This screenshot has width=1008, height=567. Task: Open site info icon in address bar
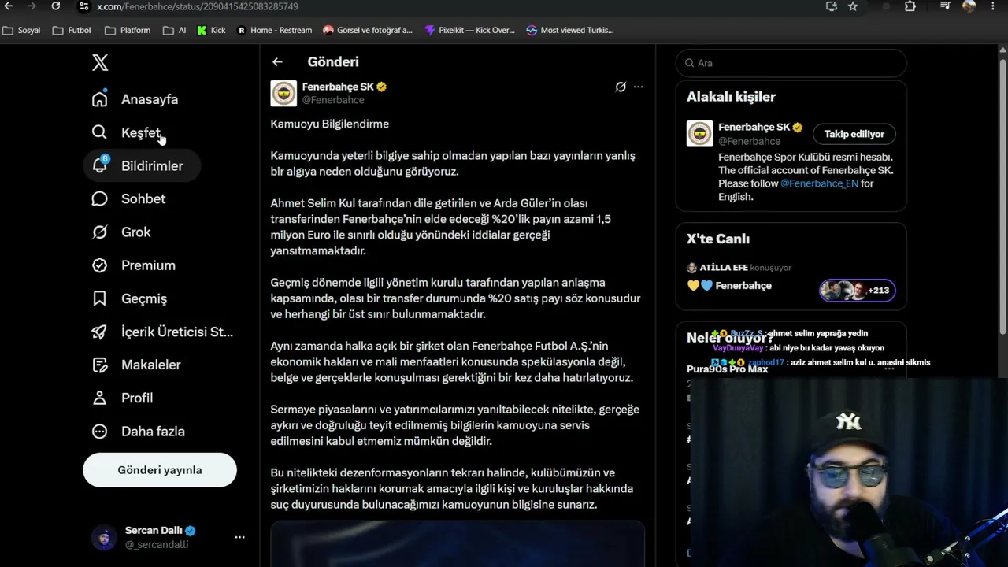coord(83,6)
